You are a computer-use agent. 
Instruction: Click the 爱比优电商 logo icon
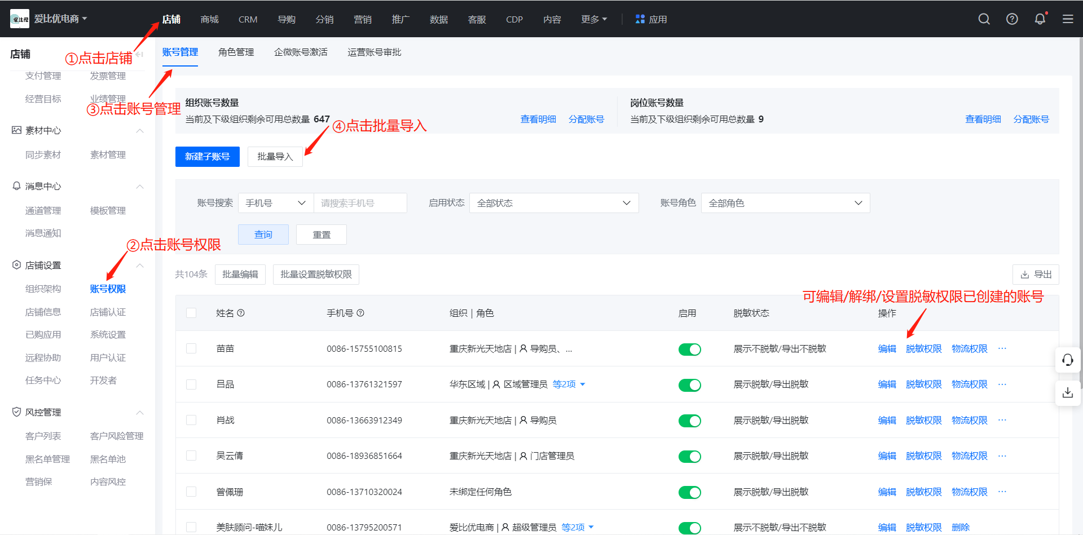pyautogui.click(x=20, y=19)
